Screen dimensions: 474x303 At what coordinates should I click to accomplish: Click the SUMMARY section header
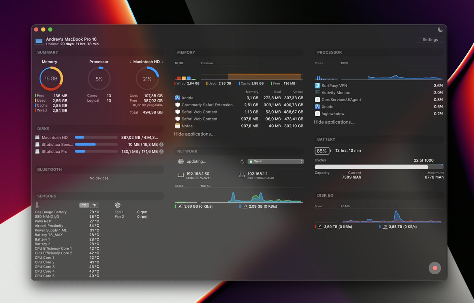99,52
